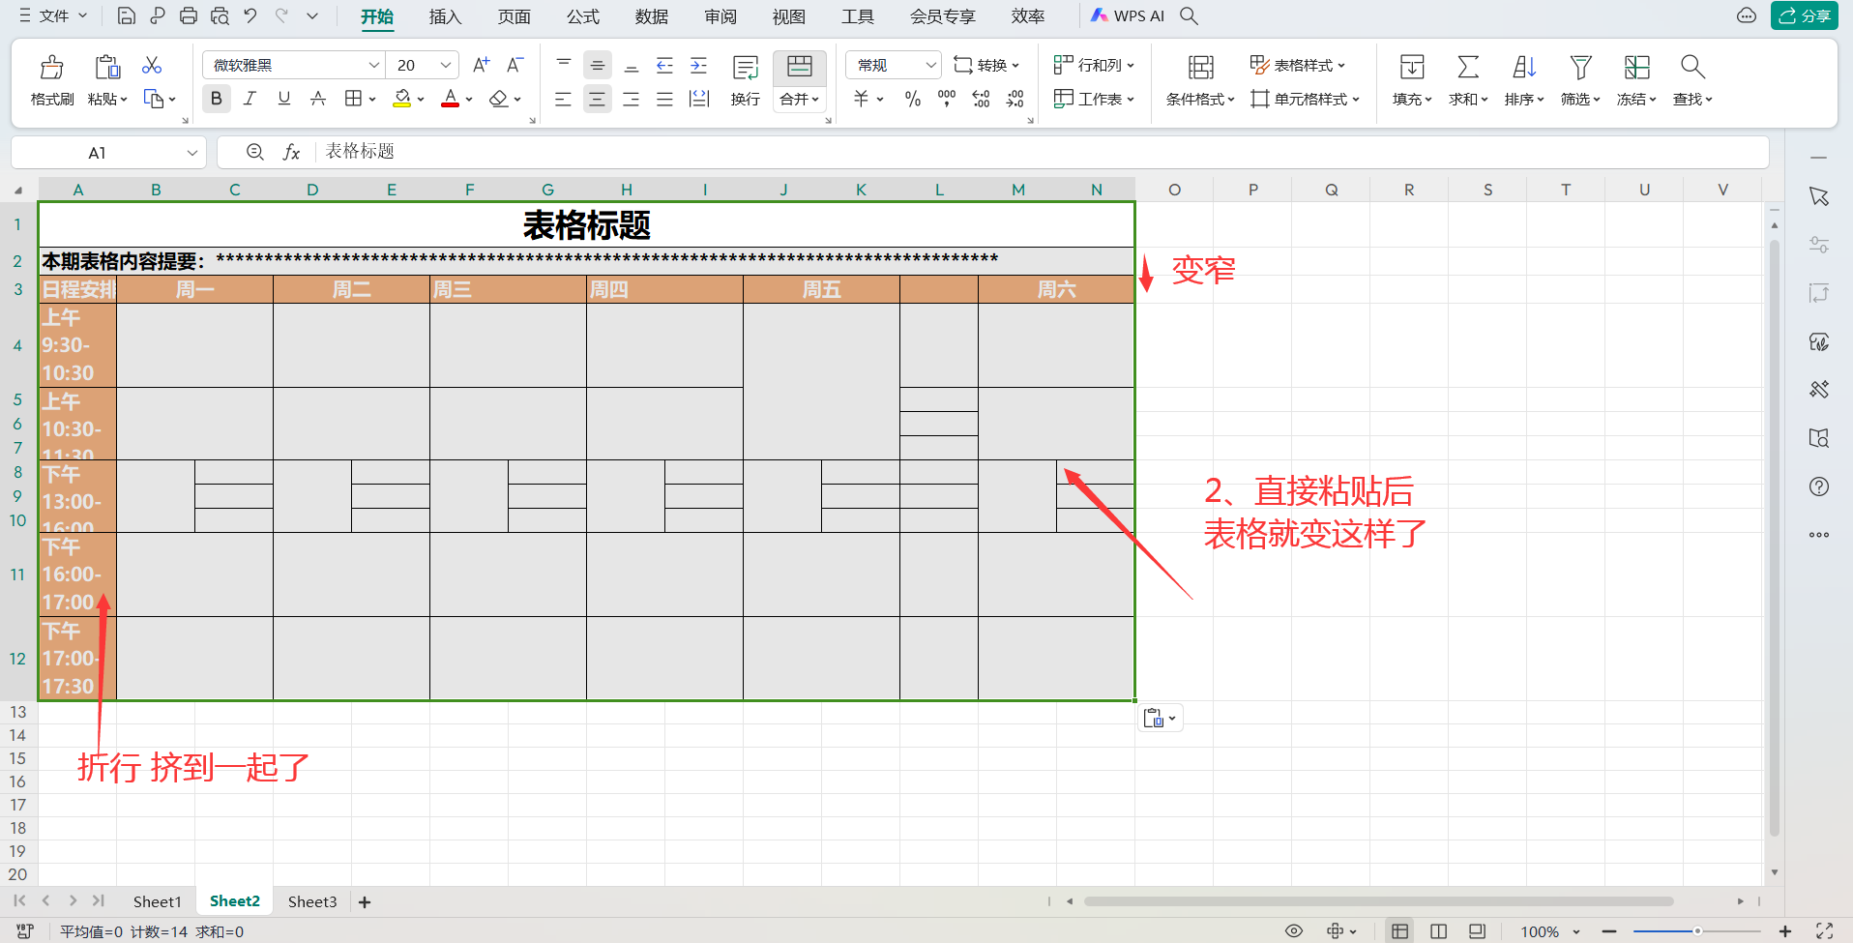This screenshot has width=1853, height=943.
Task: Click the select-all corner triangle
Action: (x=18, y=190)
